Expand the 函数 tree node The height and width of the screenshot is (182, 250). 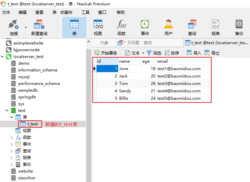(x=11, y=138)
